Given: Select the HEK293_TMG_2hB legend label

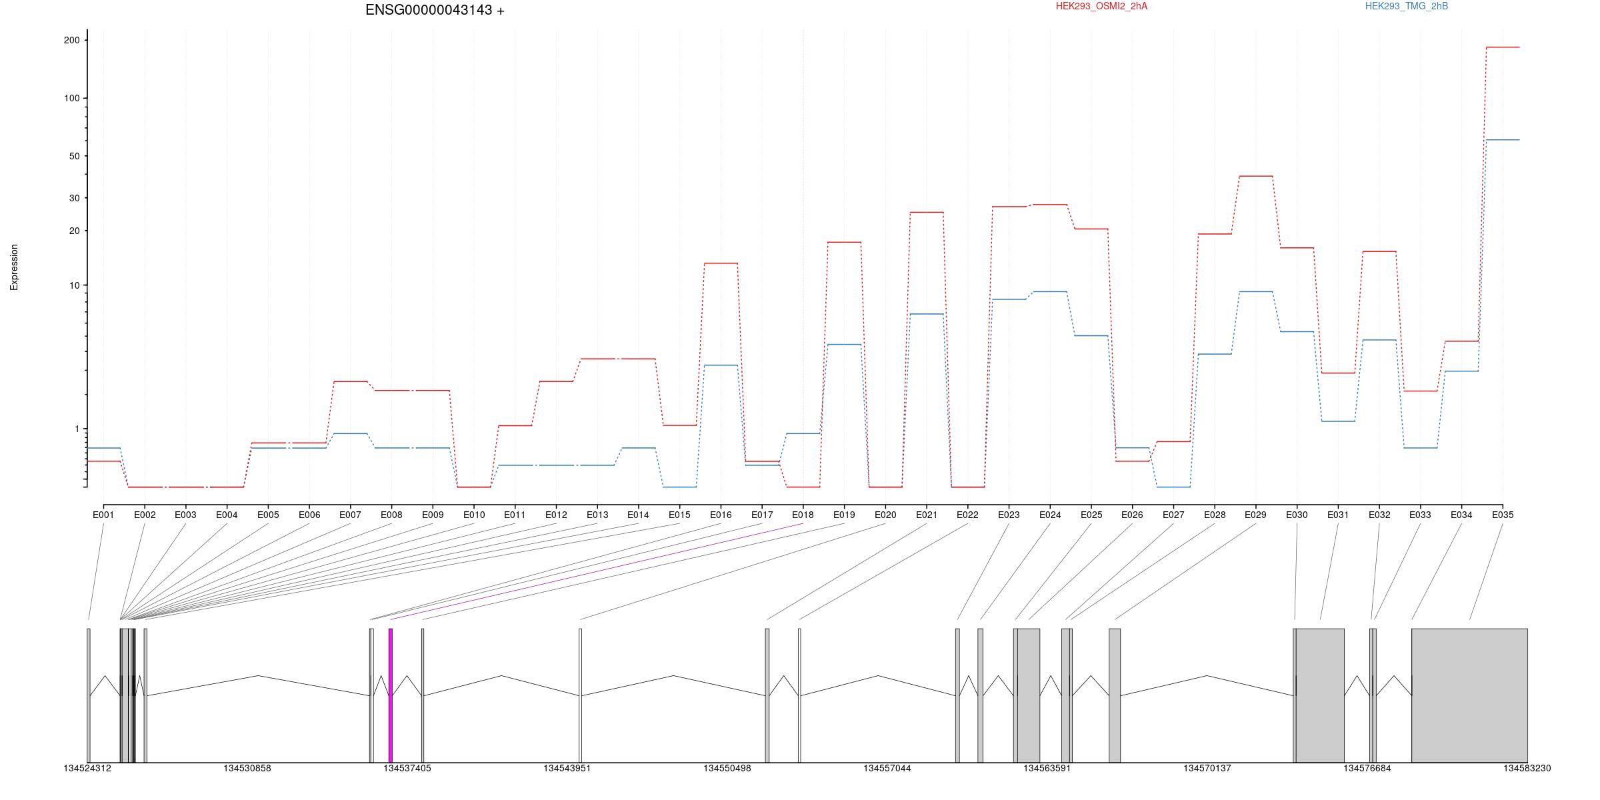Looking at the screenshot, I should click(x=1407, y=6).
